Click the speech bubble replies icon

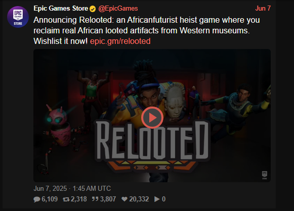(x=37, y=199)
